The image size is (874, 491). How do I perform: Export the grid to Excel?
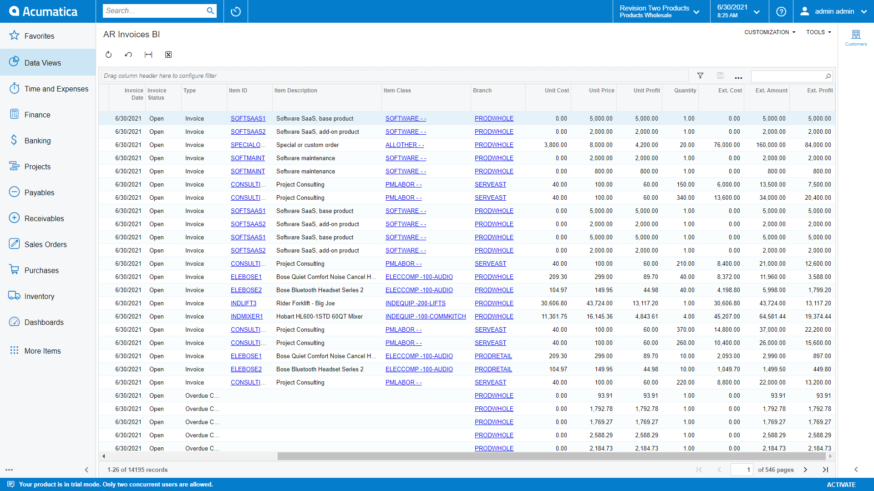(x=168, y=55)
